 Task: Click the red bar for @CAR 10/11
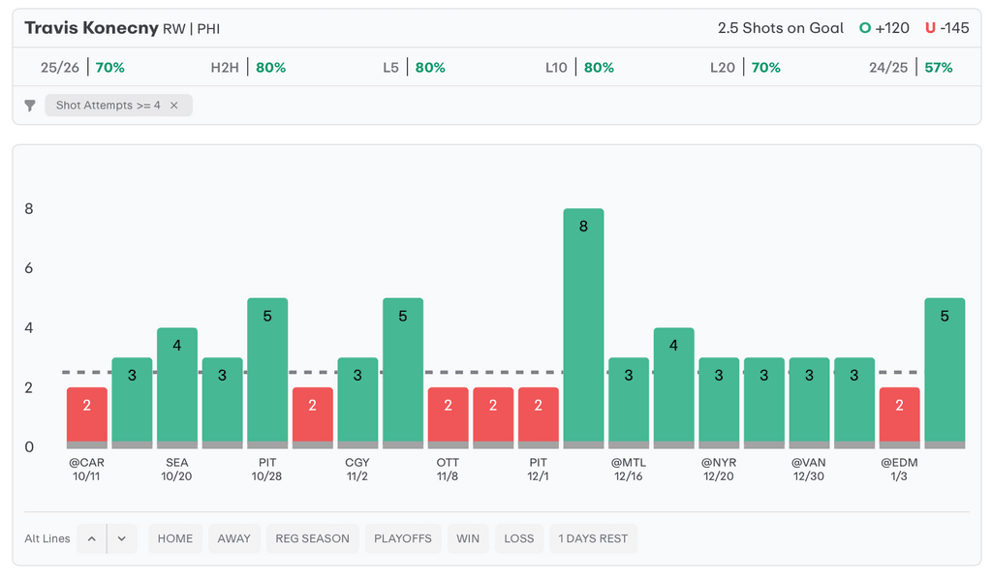click(87, 416)
